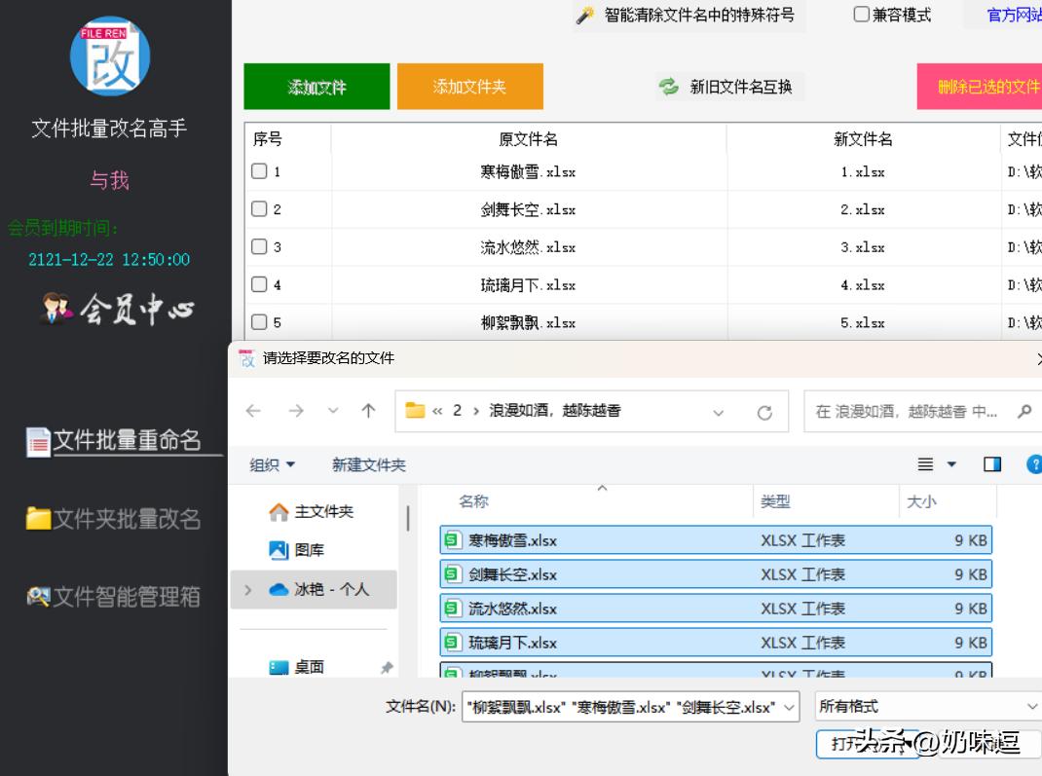
Task: Expand the 冰艳 - 个人 tree node
Action: 248,590
